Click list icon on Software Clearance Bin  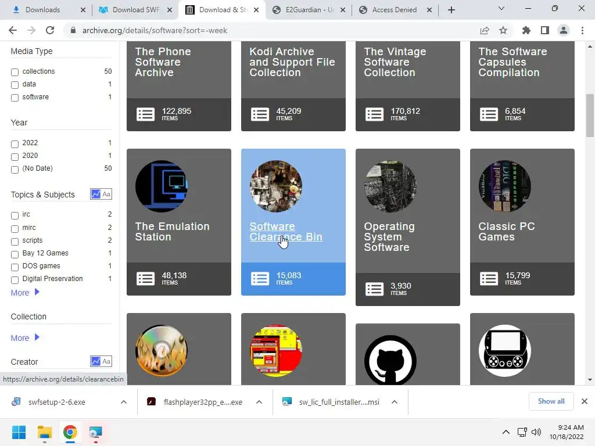click(x=260, y=278)
